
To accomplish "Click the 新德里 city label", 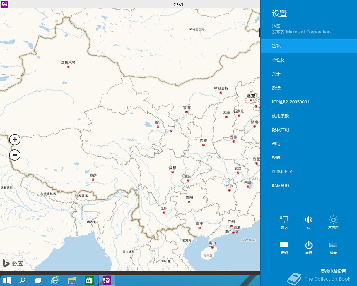I will 8,187.
